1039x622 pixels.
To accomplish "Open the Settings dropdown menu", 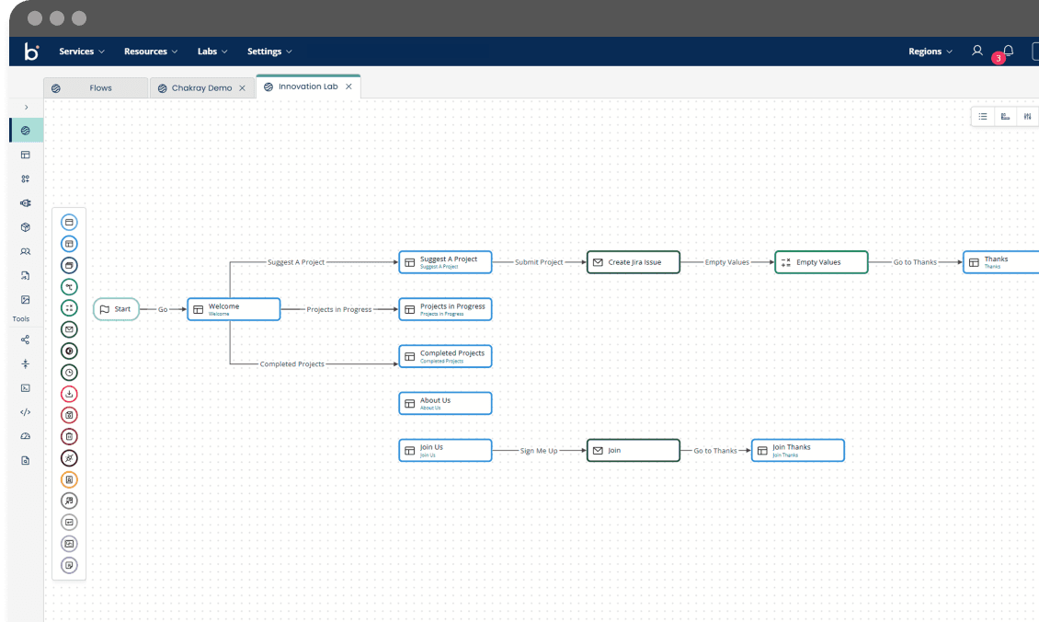I will coord(269,52).
